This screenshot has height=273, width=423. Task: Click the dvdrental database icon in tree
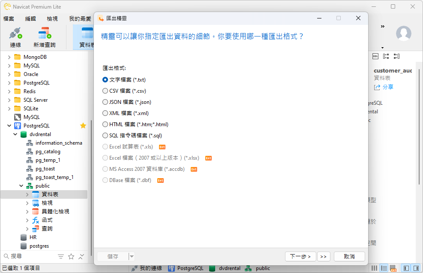[x=23, y=134]
